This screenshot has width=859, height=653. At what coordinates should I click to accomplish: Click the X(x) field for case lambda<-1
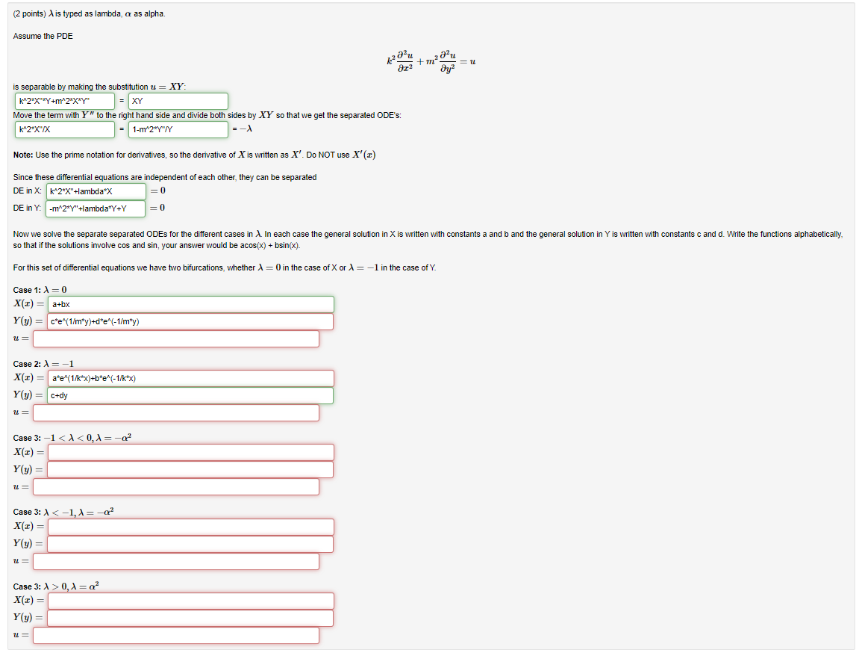[x=190, y=526]
